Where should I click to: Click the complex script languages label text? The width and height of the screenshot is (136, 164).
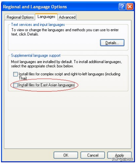[x=69, y=76]
